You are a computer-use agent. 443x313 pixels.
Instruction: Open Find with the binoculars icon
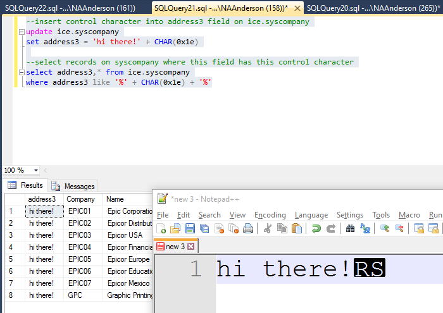tap(350, 229)
